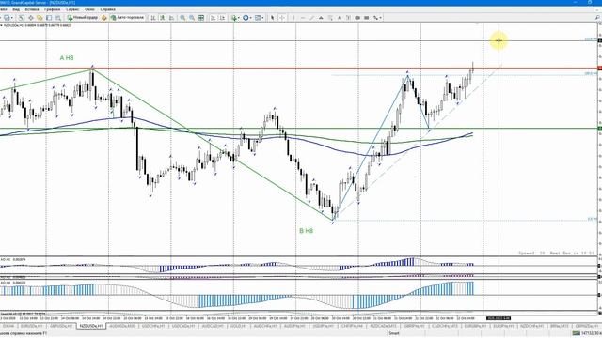This screenshot has height=338, width=602.
Task: Zoom in the chart
Action: coord(182,18)
